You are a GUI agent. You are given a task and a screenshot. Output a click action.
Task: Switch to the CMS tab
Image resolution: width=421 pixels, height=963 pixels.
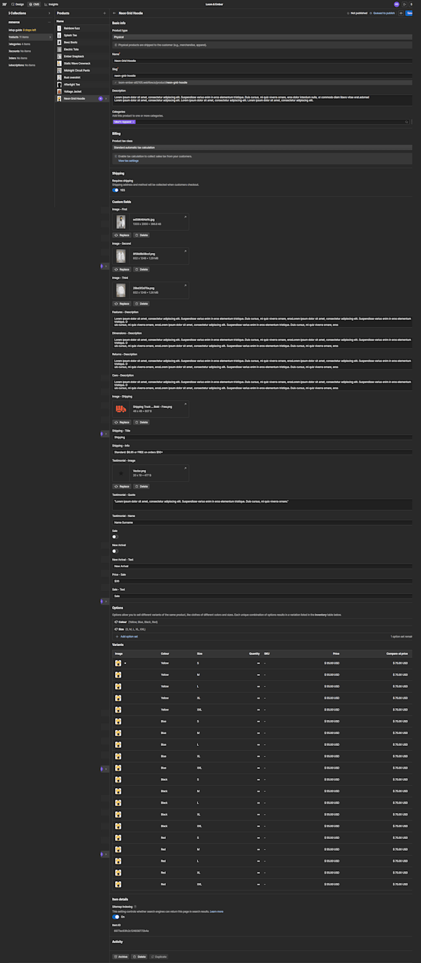[x=34, y=4]
